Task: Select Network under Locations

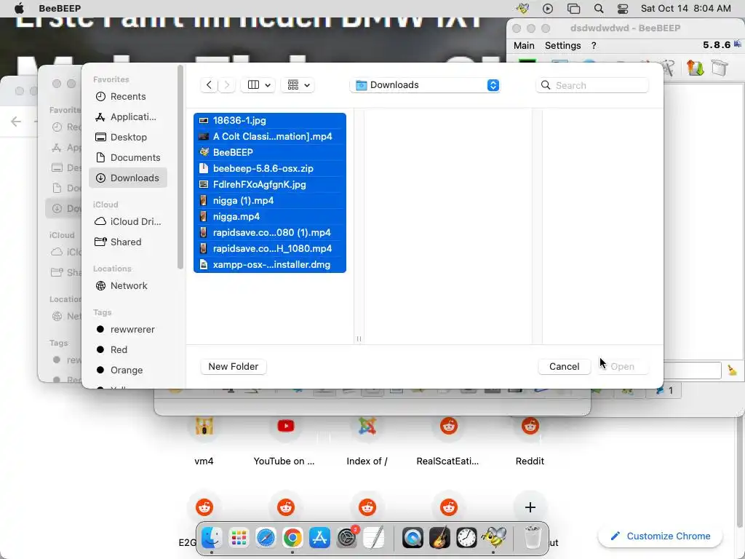Action: pyautogui.click(x=127, y=285)
